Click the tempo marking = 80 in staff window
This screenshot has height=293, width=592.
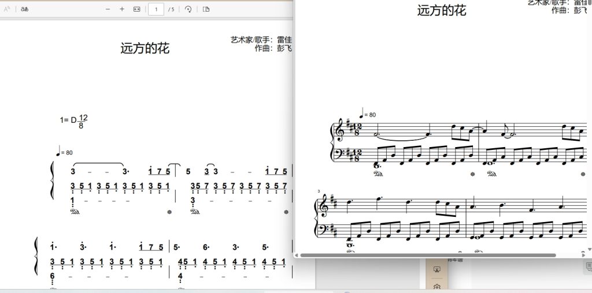(x=368, y=112)
